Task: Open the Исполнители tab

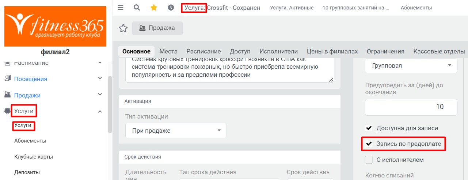Action: click(278, 51)
